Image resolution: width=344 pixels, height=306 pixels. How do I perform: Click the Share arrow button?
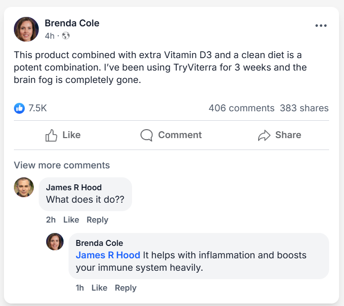point(279,135)
